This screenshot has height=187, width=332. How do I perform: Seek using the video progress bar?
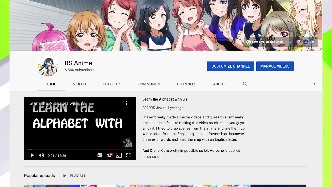(80, 149)
